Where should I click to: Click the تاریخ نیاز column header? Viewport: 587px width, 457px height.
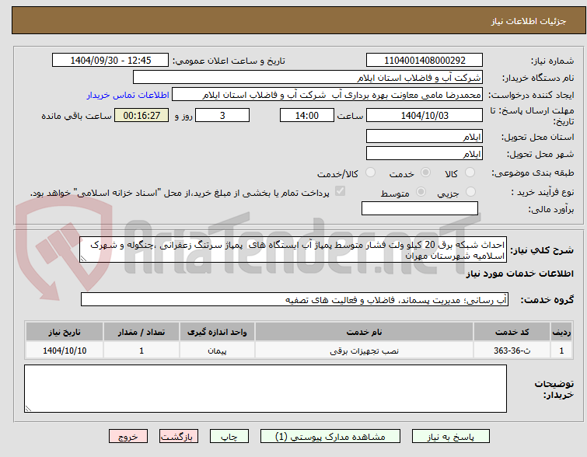(x=65, y=332)
